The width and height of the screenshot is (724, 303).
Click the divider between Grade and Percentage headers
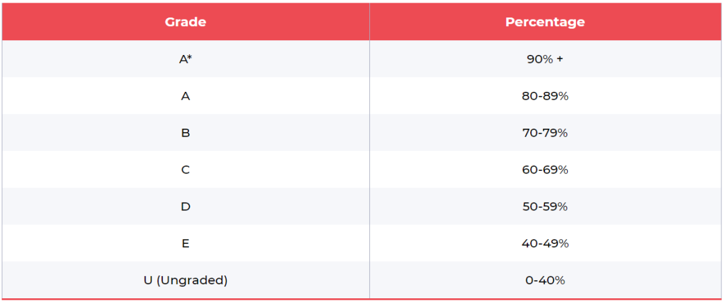tap(369, 22)
